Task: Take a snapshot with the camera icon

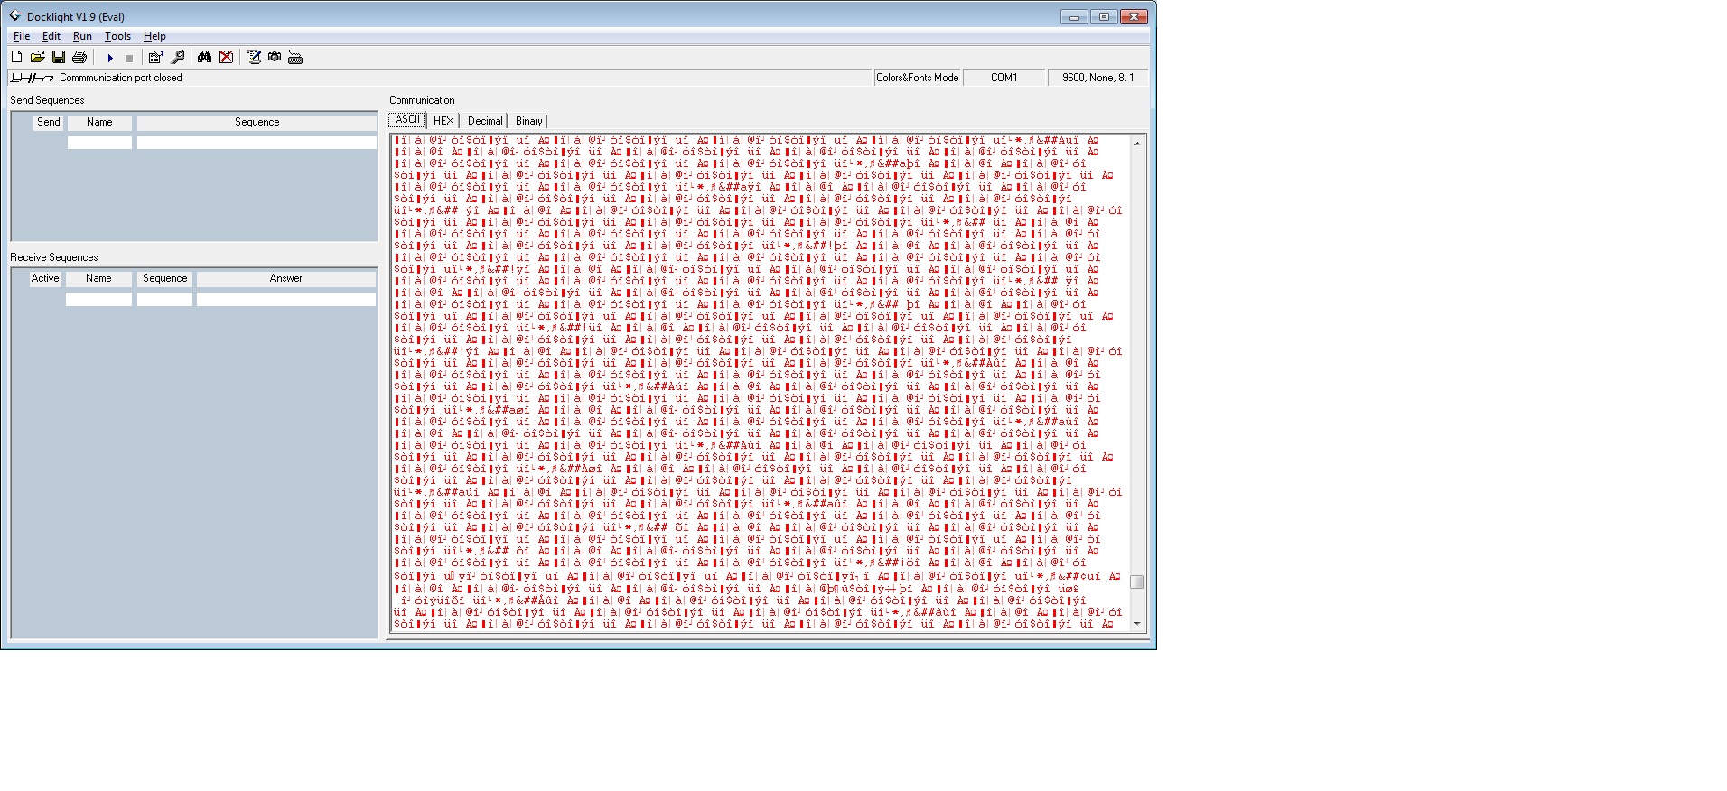Action: [x=275, y=57]
